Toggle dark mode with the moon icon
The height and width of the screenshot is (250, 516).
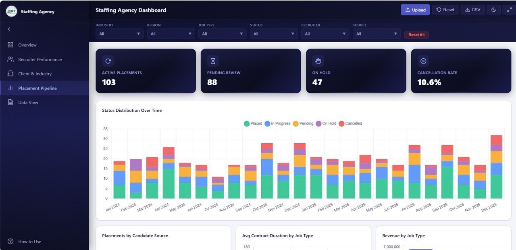[x=493, y=9]
